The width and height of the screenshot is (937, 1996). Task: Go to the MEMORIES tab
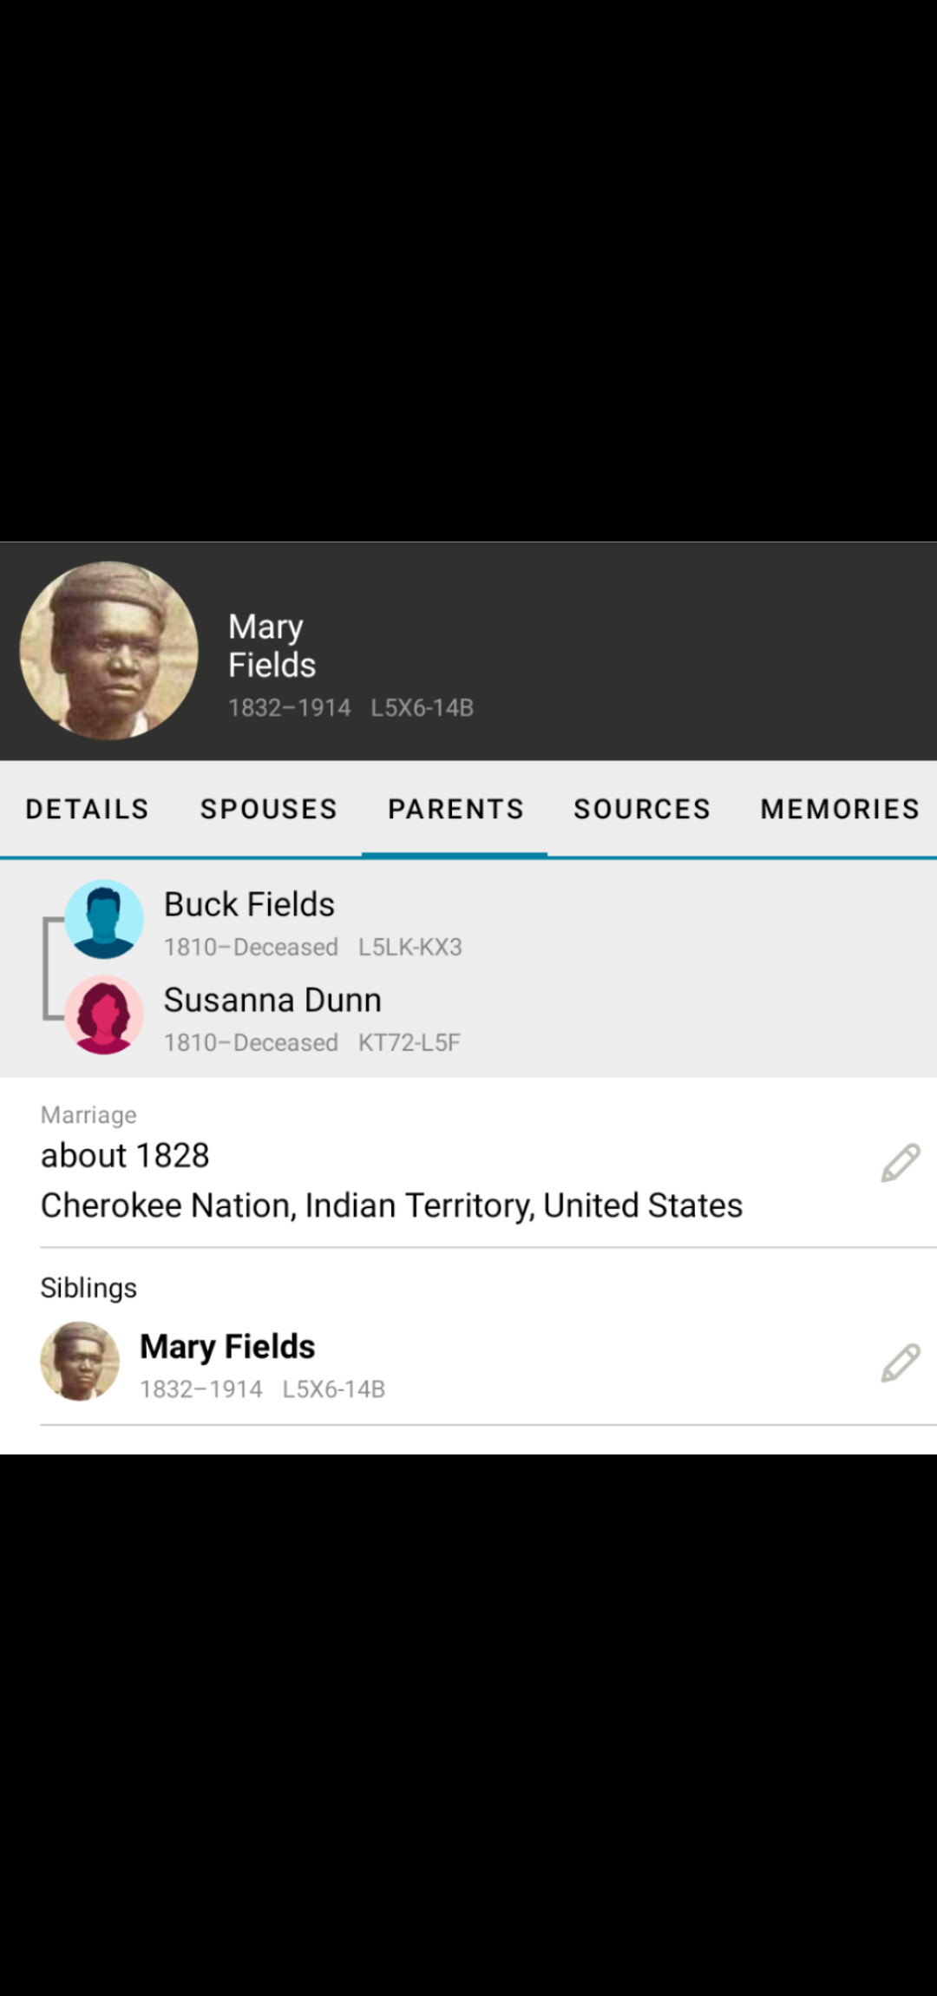(x=839, y=809)
